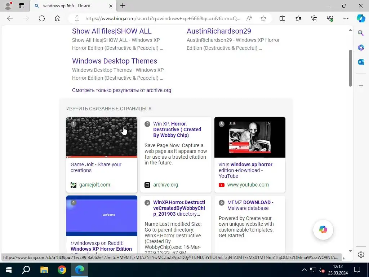The image size is (369, 277).
Task: Click page scrollbar up arrow
Action: (x=350, y=30)
